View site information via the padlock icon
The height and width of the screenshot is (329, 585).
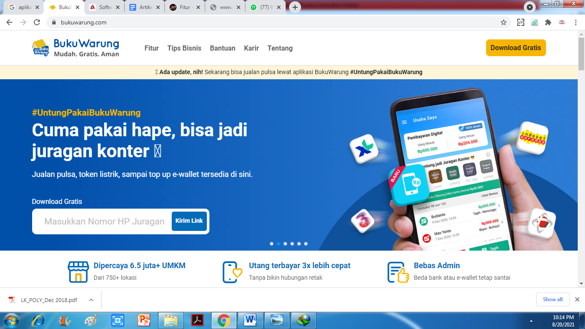click(x=54, y=22)
